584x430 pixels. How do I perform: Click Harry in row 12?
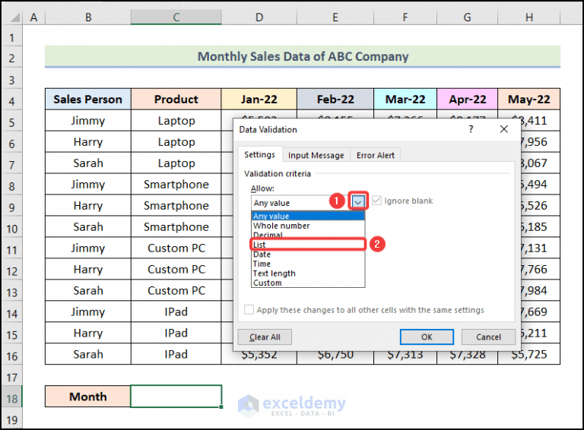click(x=88, y=269)
